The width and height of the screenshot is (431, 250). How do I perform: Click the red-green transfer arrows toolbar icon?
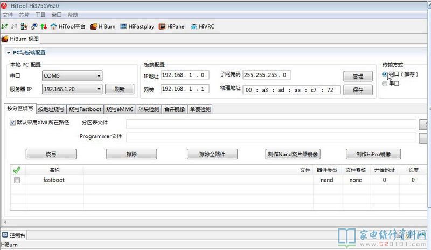pos(44,26)
